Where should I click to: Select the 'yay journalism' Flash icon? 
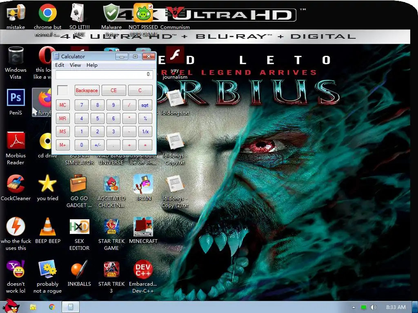(175, 63)
